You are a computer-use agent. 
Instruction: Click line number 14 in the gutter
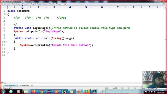tap(3, 55)
